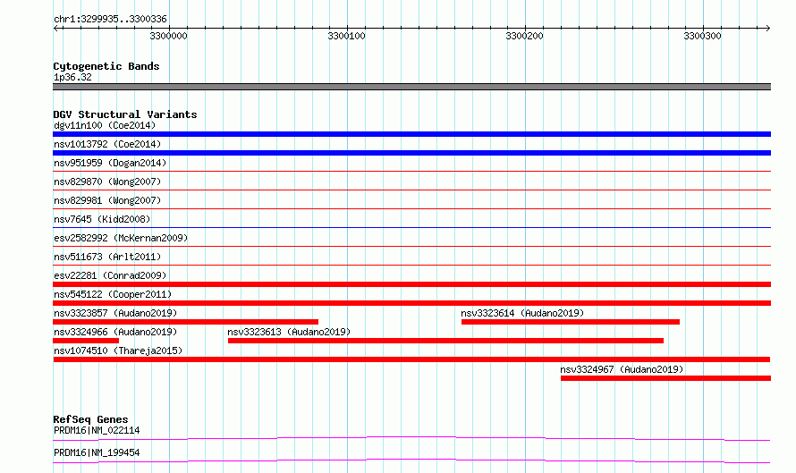Viewport: 796px width, 473px height.
Task: Click the 3300000 ruler position label
Action: point(168,36)
